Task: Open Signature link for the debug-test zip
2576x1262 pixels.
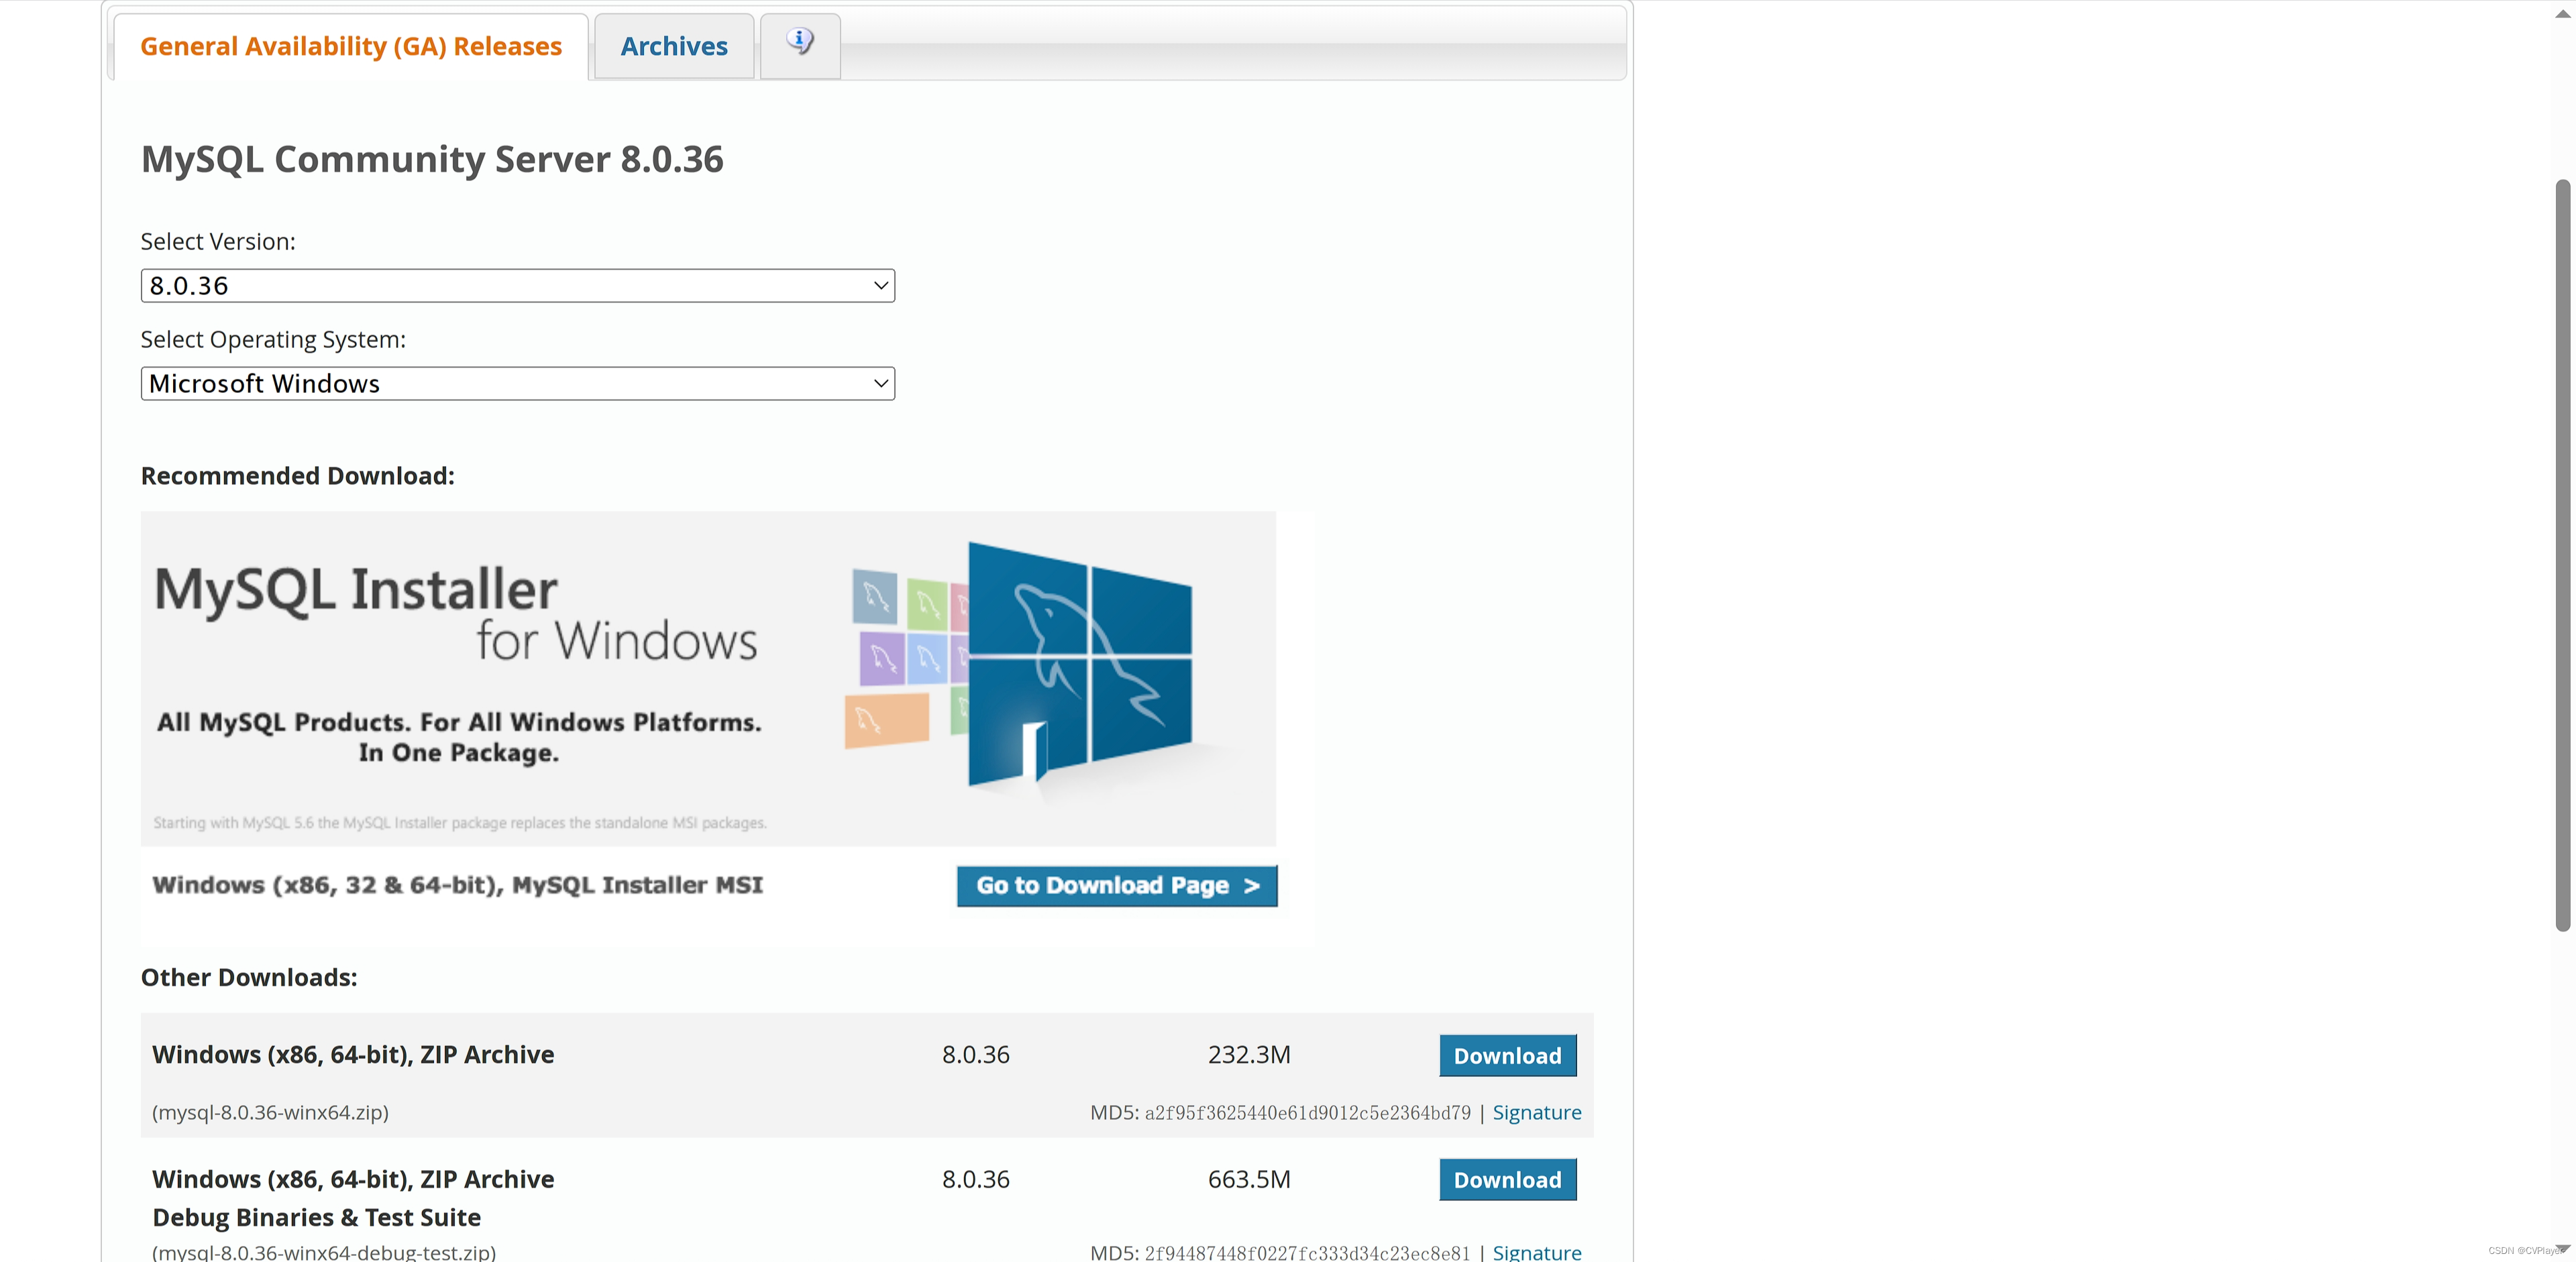Action: (x=1536, y=1251)
